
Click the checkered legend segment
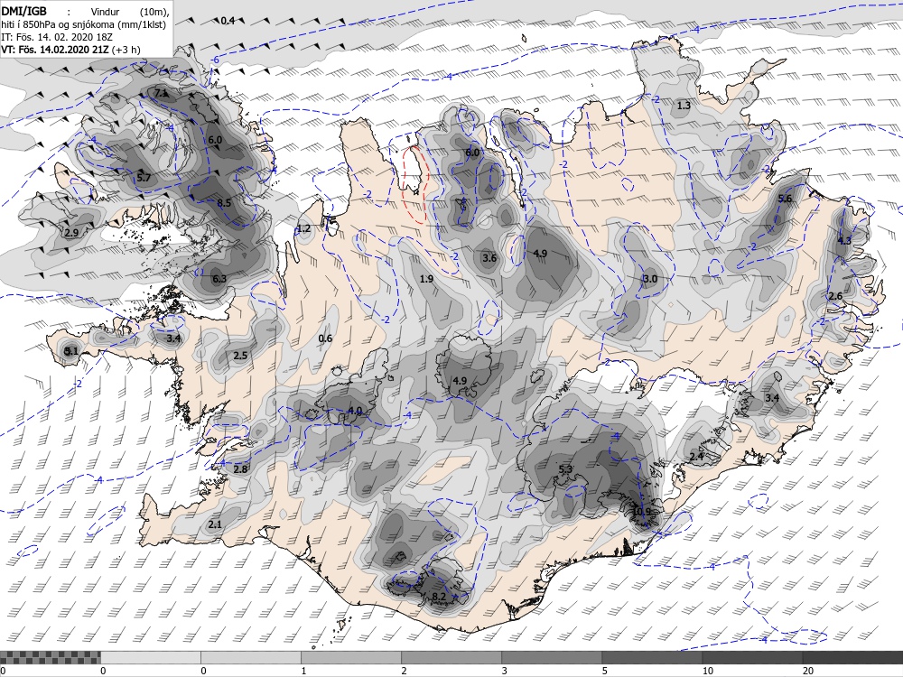click(50, 657)
